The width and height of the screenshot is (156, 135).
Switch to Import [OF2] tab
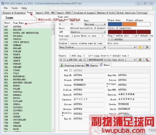(64, 13)
